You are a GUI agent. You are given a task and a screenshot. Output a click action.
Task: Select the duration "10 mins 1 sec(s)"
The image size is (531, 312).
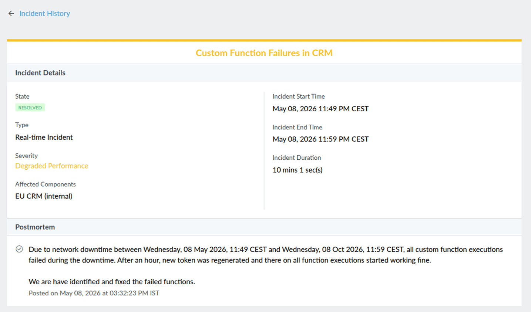tap(298, 170)
